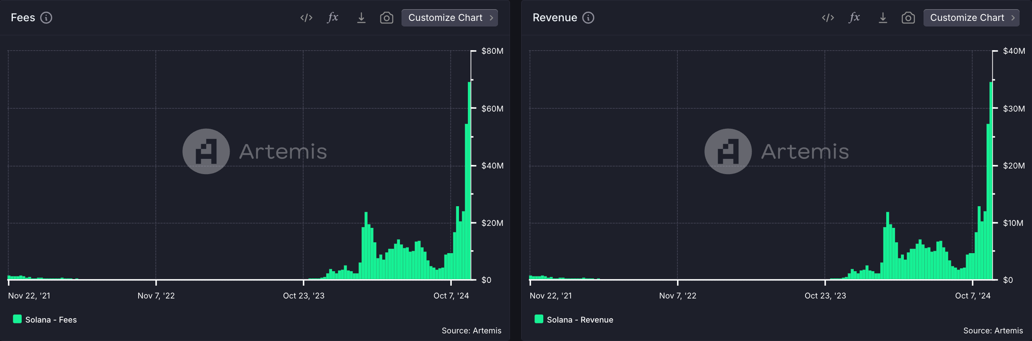Select the tallest Revenue bar near $35M
This screenshot has width=1032, height=341.
point(991,181)
